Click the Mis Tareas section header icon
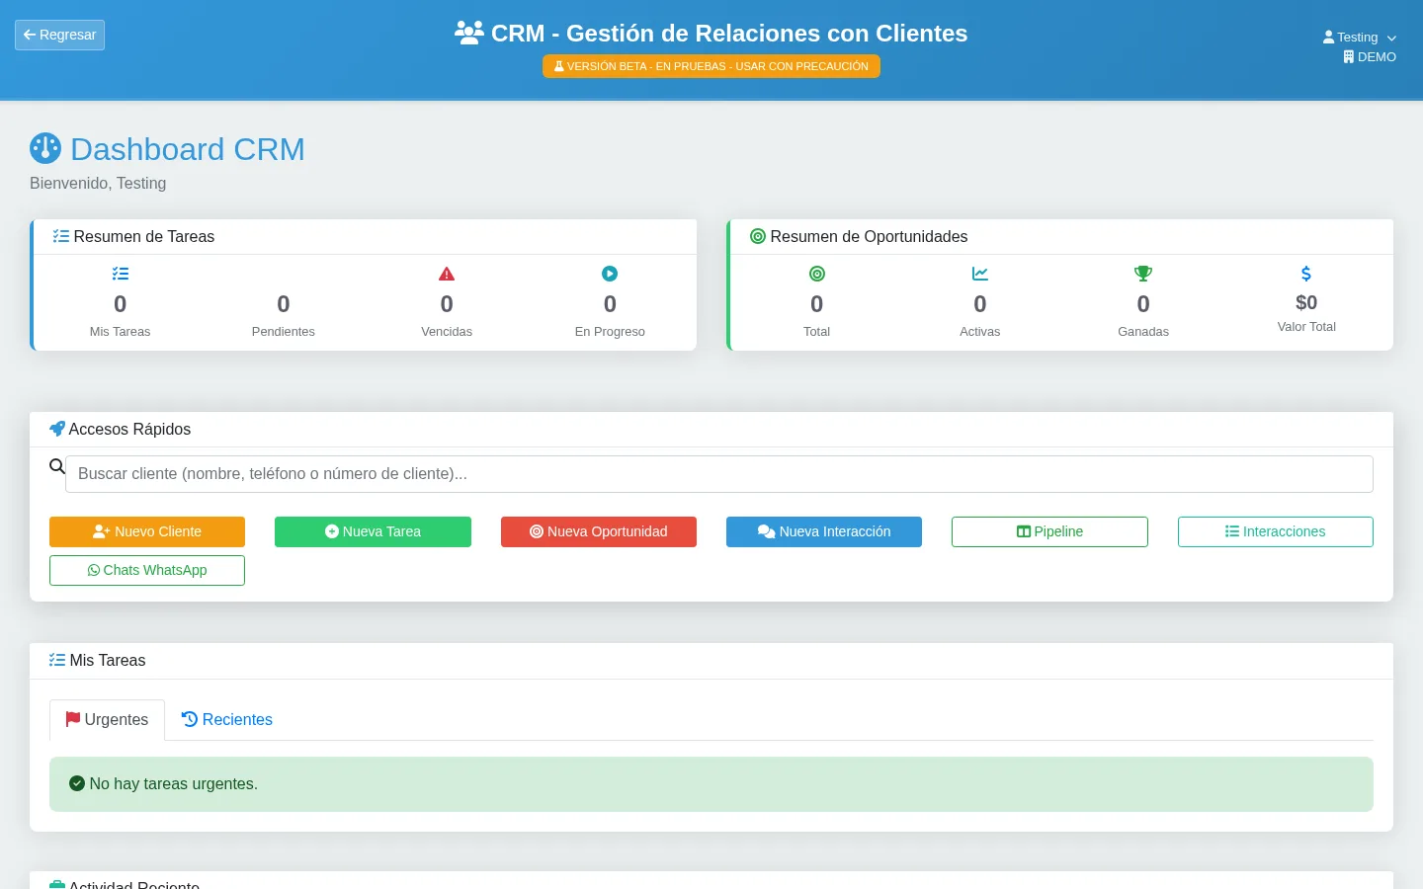The image size is (1423, 889). [57, 660]
